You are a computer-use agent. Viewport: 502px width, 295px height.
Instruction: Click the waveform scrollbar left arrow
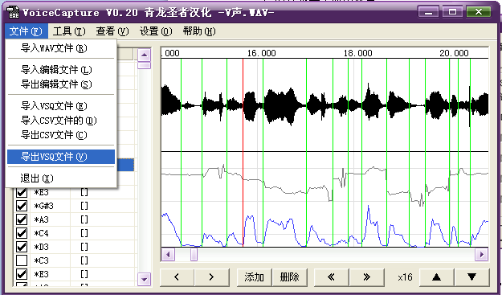168,255
